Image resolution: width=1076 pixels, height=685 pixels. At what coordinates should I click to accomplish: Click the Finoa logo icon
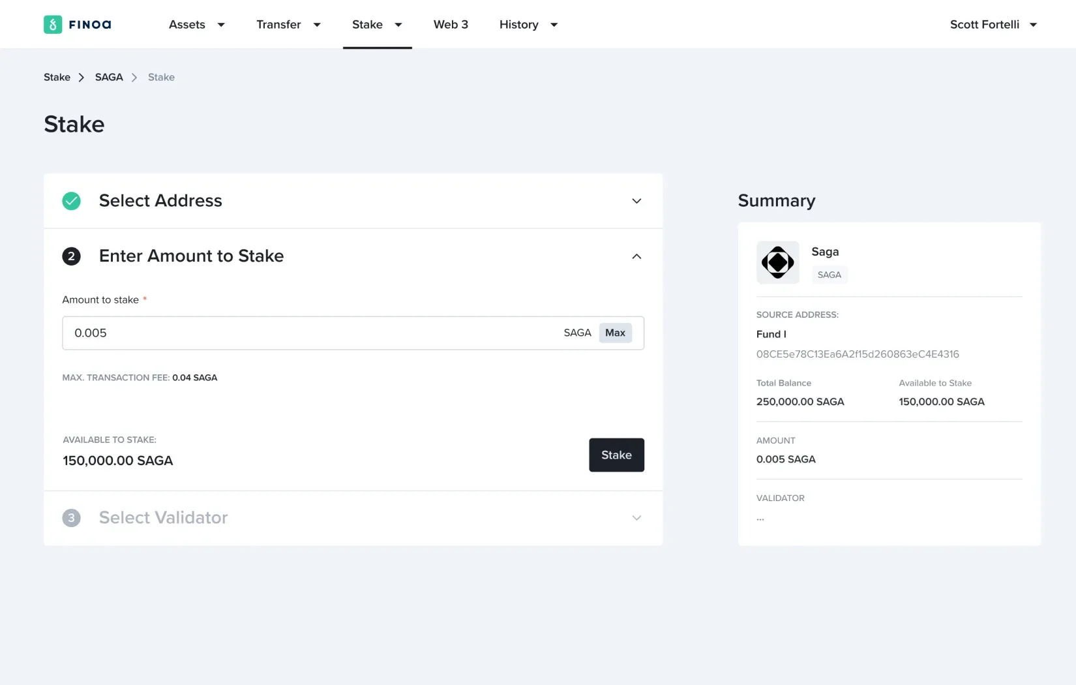(x=53, y=24)
